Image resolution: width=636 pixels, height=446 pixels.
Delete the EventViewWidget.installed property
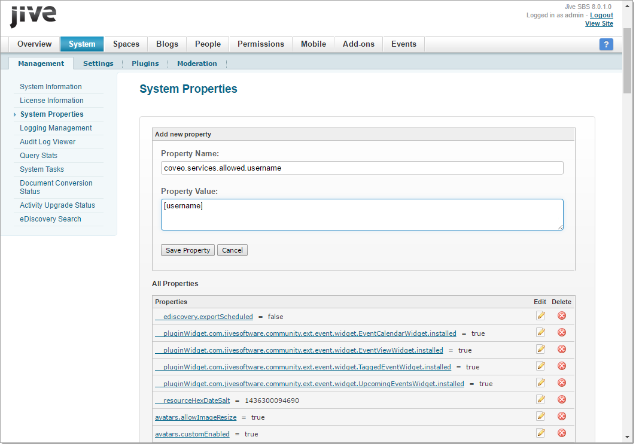561,348
